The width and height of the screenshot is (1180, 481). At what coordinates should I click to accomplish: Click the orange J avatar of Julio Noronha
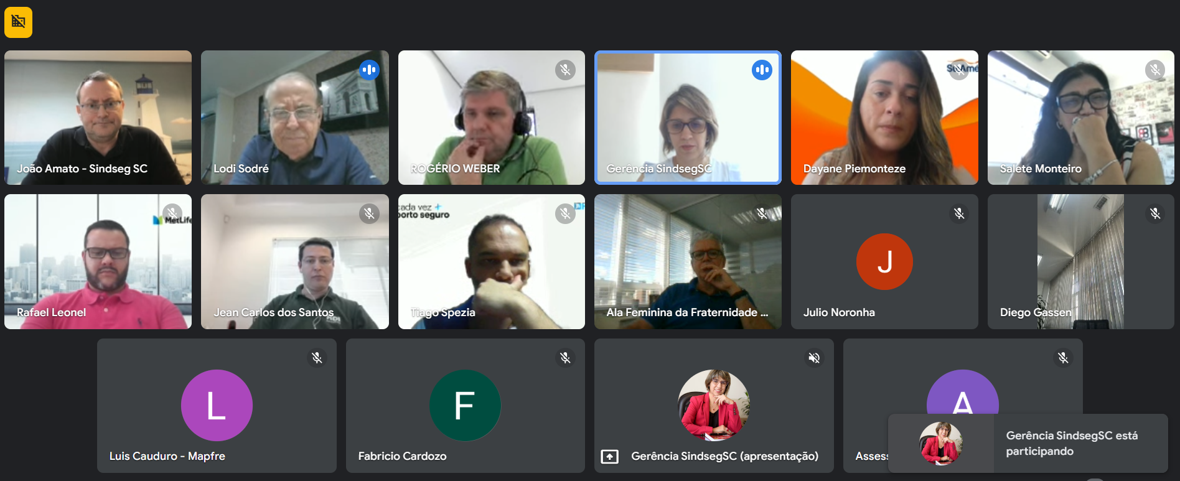884,261
